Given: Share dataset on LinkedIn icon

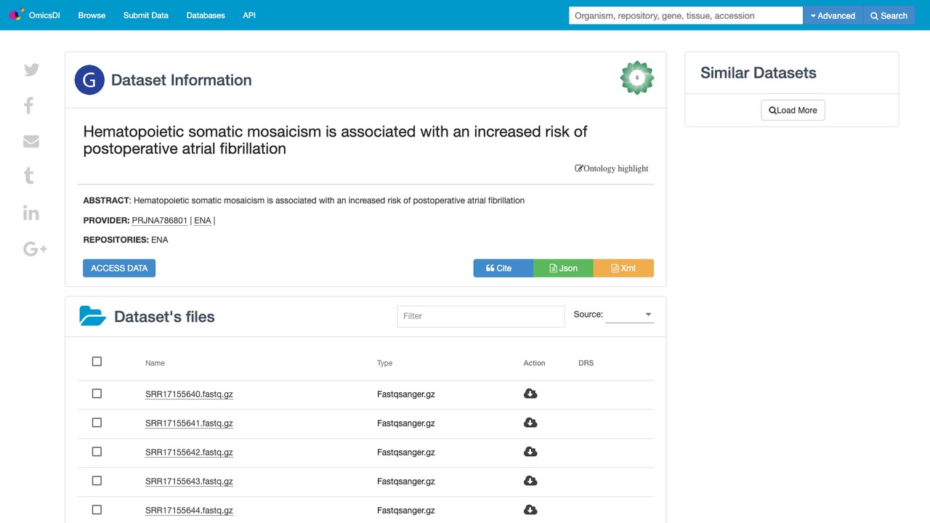Looking at the screenshot, I should [31, 213].
